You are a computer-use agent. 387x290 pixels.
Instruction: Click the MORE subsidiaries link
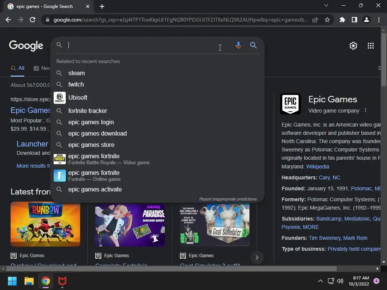pyautogui.click(x=311, y=227)
